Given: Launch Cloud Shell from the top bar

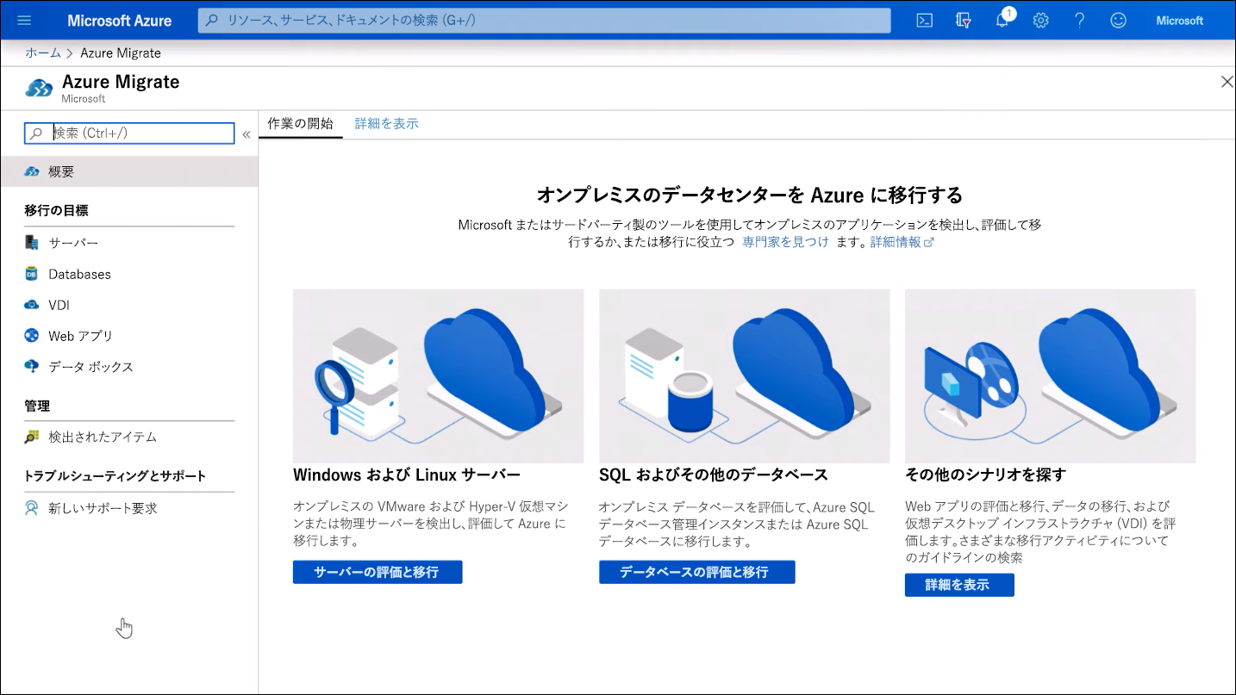Looking at the screenshot, I should [924, 21].
